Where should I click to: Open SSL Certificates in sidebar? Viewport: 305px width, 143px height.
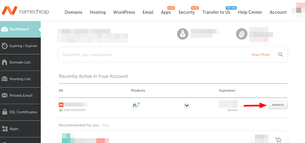point(20,112)
